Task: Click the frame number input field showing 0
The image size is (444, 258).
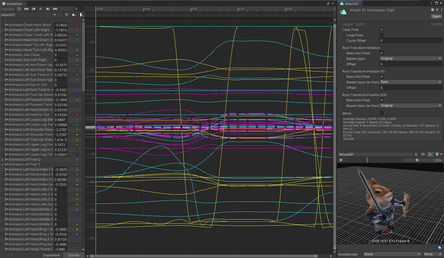Action: coord(79,9)
